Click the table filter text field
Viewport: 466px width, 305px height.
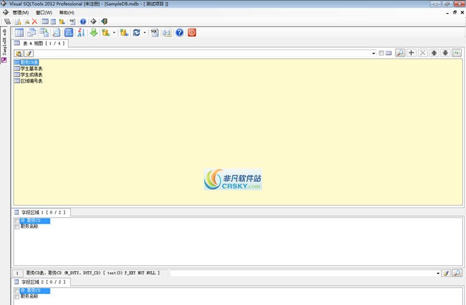click(203, 53)
